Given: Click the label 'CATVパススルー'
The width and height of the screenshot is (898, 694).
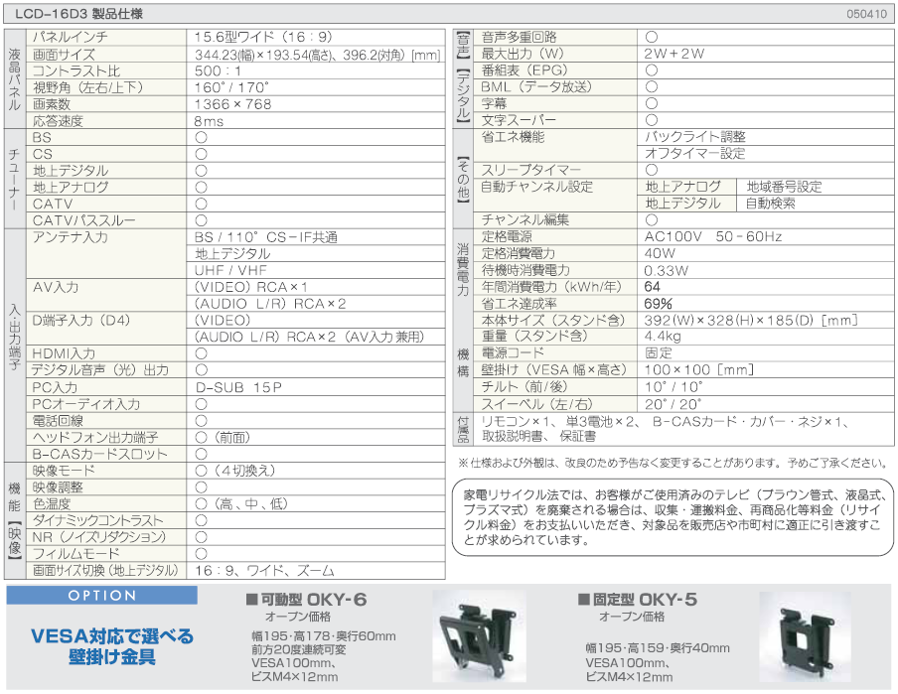Looking at the screenshot, I should [83, 220].
